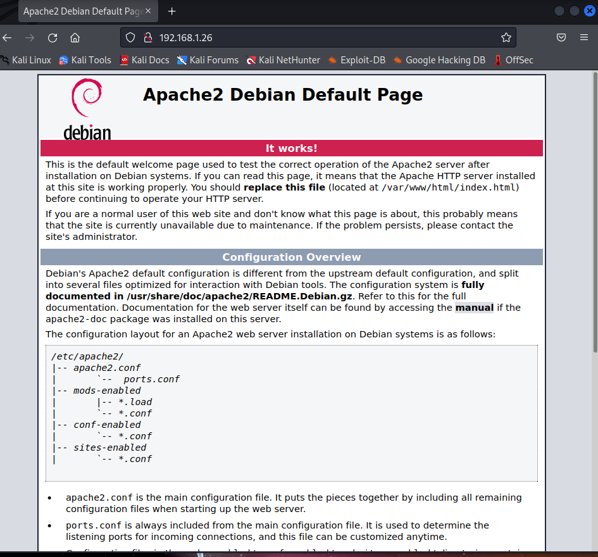Viewport: 598px width, 557px height.
Task: Click the '/var/www/html/index.html' path text
Action: 449,187
